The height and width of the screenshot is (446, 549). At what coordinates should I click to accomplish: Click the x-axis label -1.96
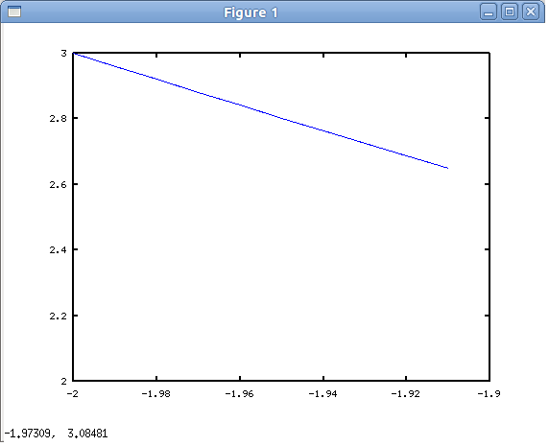point(240,394)
